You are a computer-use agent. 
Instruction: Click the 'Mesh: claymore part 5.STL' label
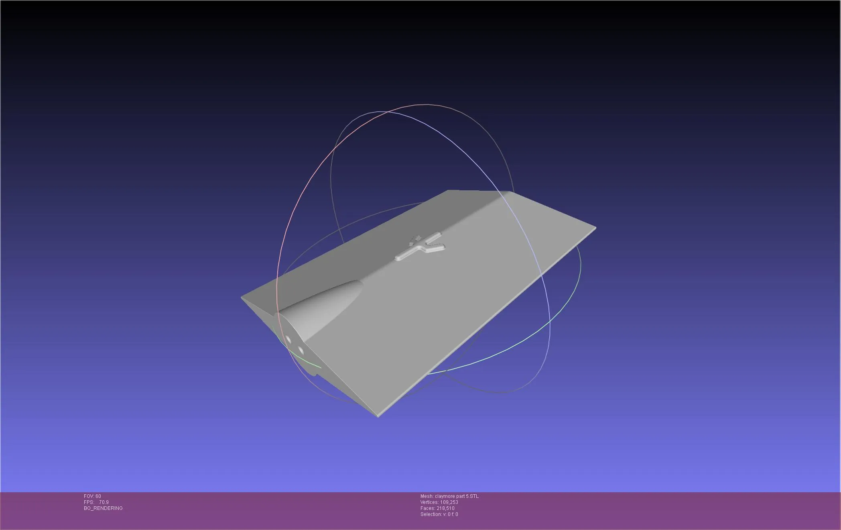point(449,496)
